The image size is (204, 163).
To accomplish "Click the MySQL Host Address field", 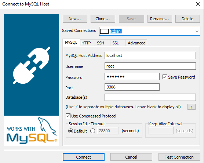I will [150, 55].
